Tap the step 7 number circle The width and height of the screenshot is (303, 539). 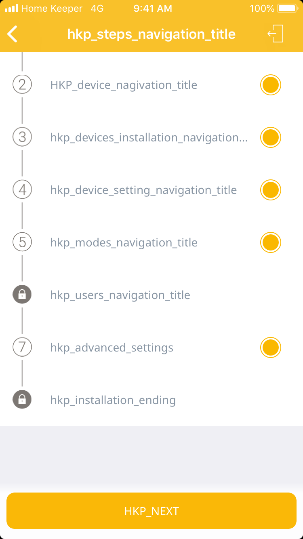[22, 347]
